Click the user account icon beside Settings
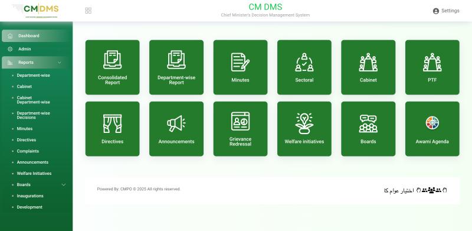This screenshot has height=231, width=472. 436,11
